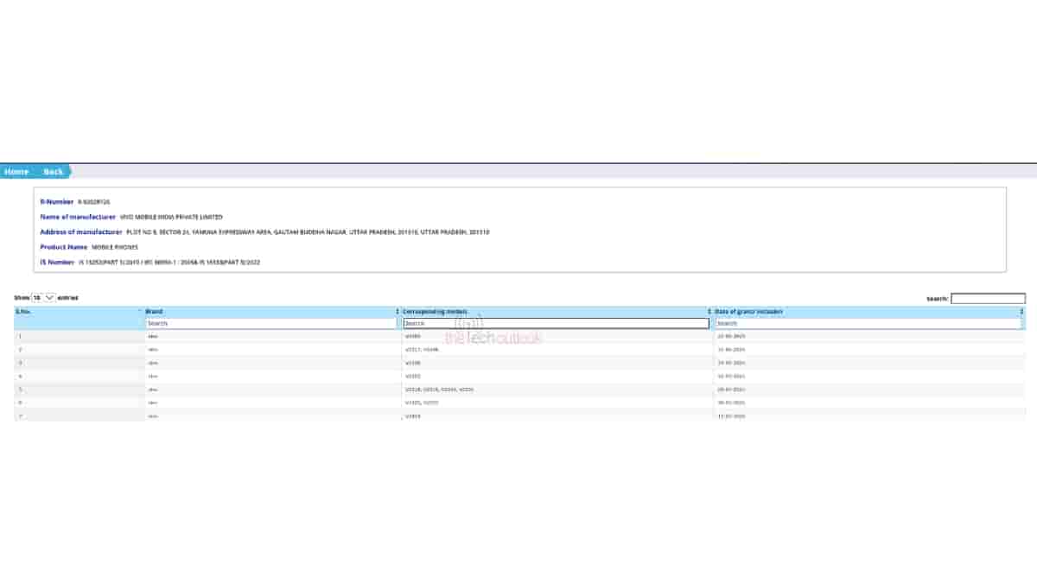Toggle the S.No. column sort arrow

[x=139, y=311]
